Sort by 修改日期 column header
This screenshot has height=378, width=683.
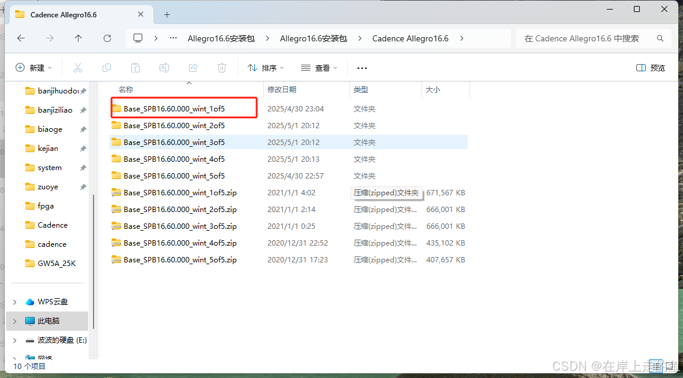[x=282, y=90]
